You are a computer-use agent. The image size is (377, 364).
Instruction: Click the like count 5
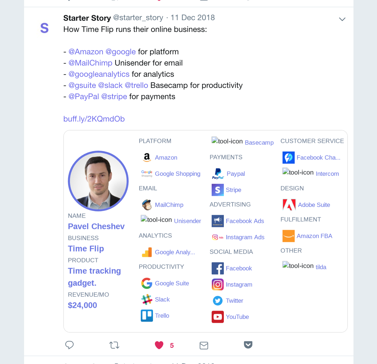[x=172, y=346]
